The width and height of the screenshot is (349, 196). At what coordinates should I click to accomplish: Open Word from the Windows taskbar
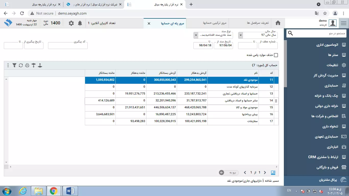pyautogui.click(x=70, y=191)
